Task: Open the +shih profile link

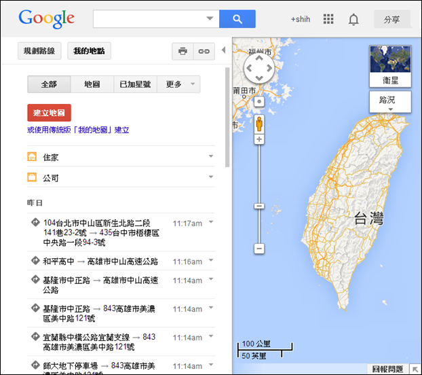Action: 301,20
